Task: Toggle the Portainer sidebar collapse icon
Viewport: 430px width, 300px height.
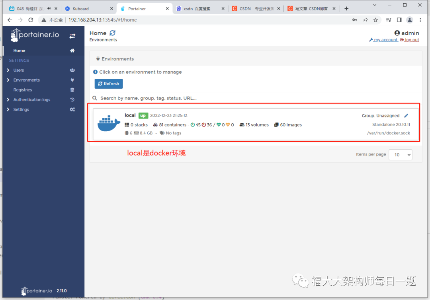Action: (x=72, y=36)
